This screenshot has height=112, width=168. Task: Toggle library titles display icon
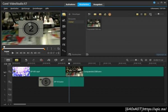[137, 14]
